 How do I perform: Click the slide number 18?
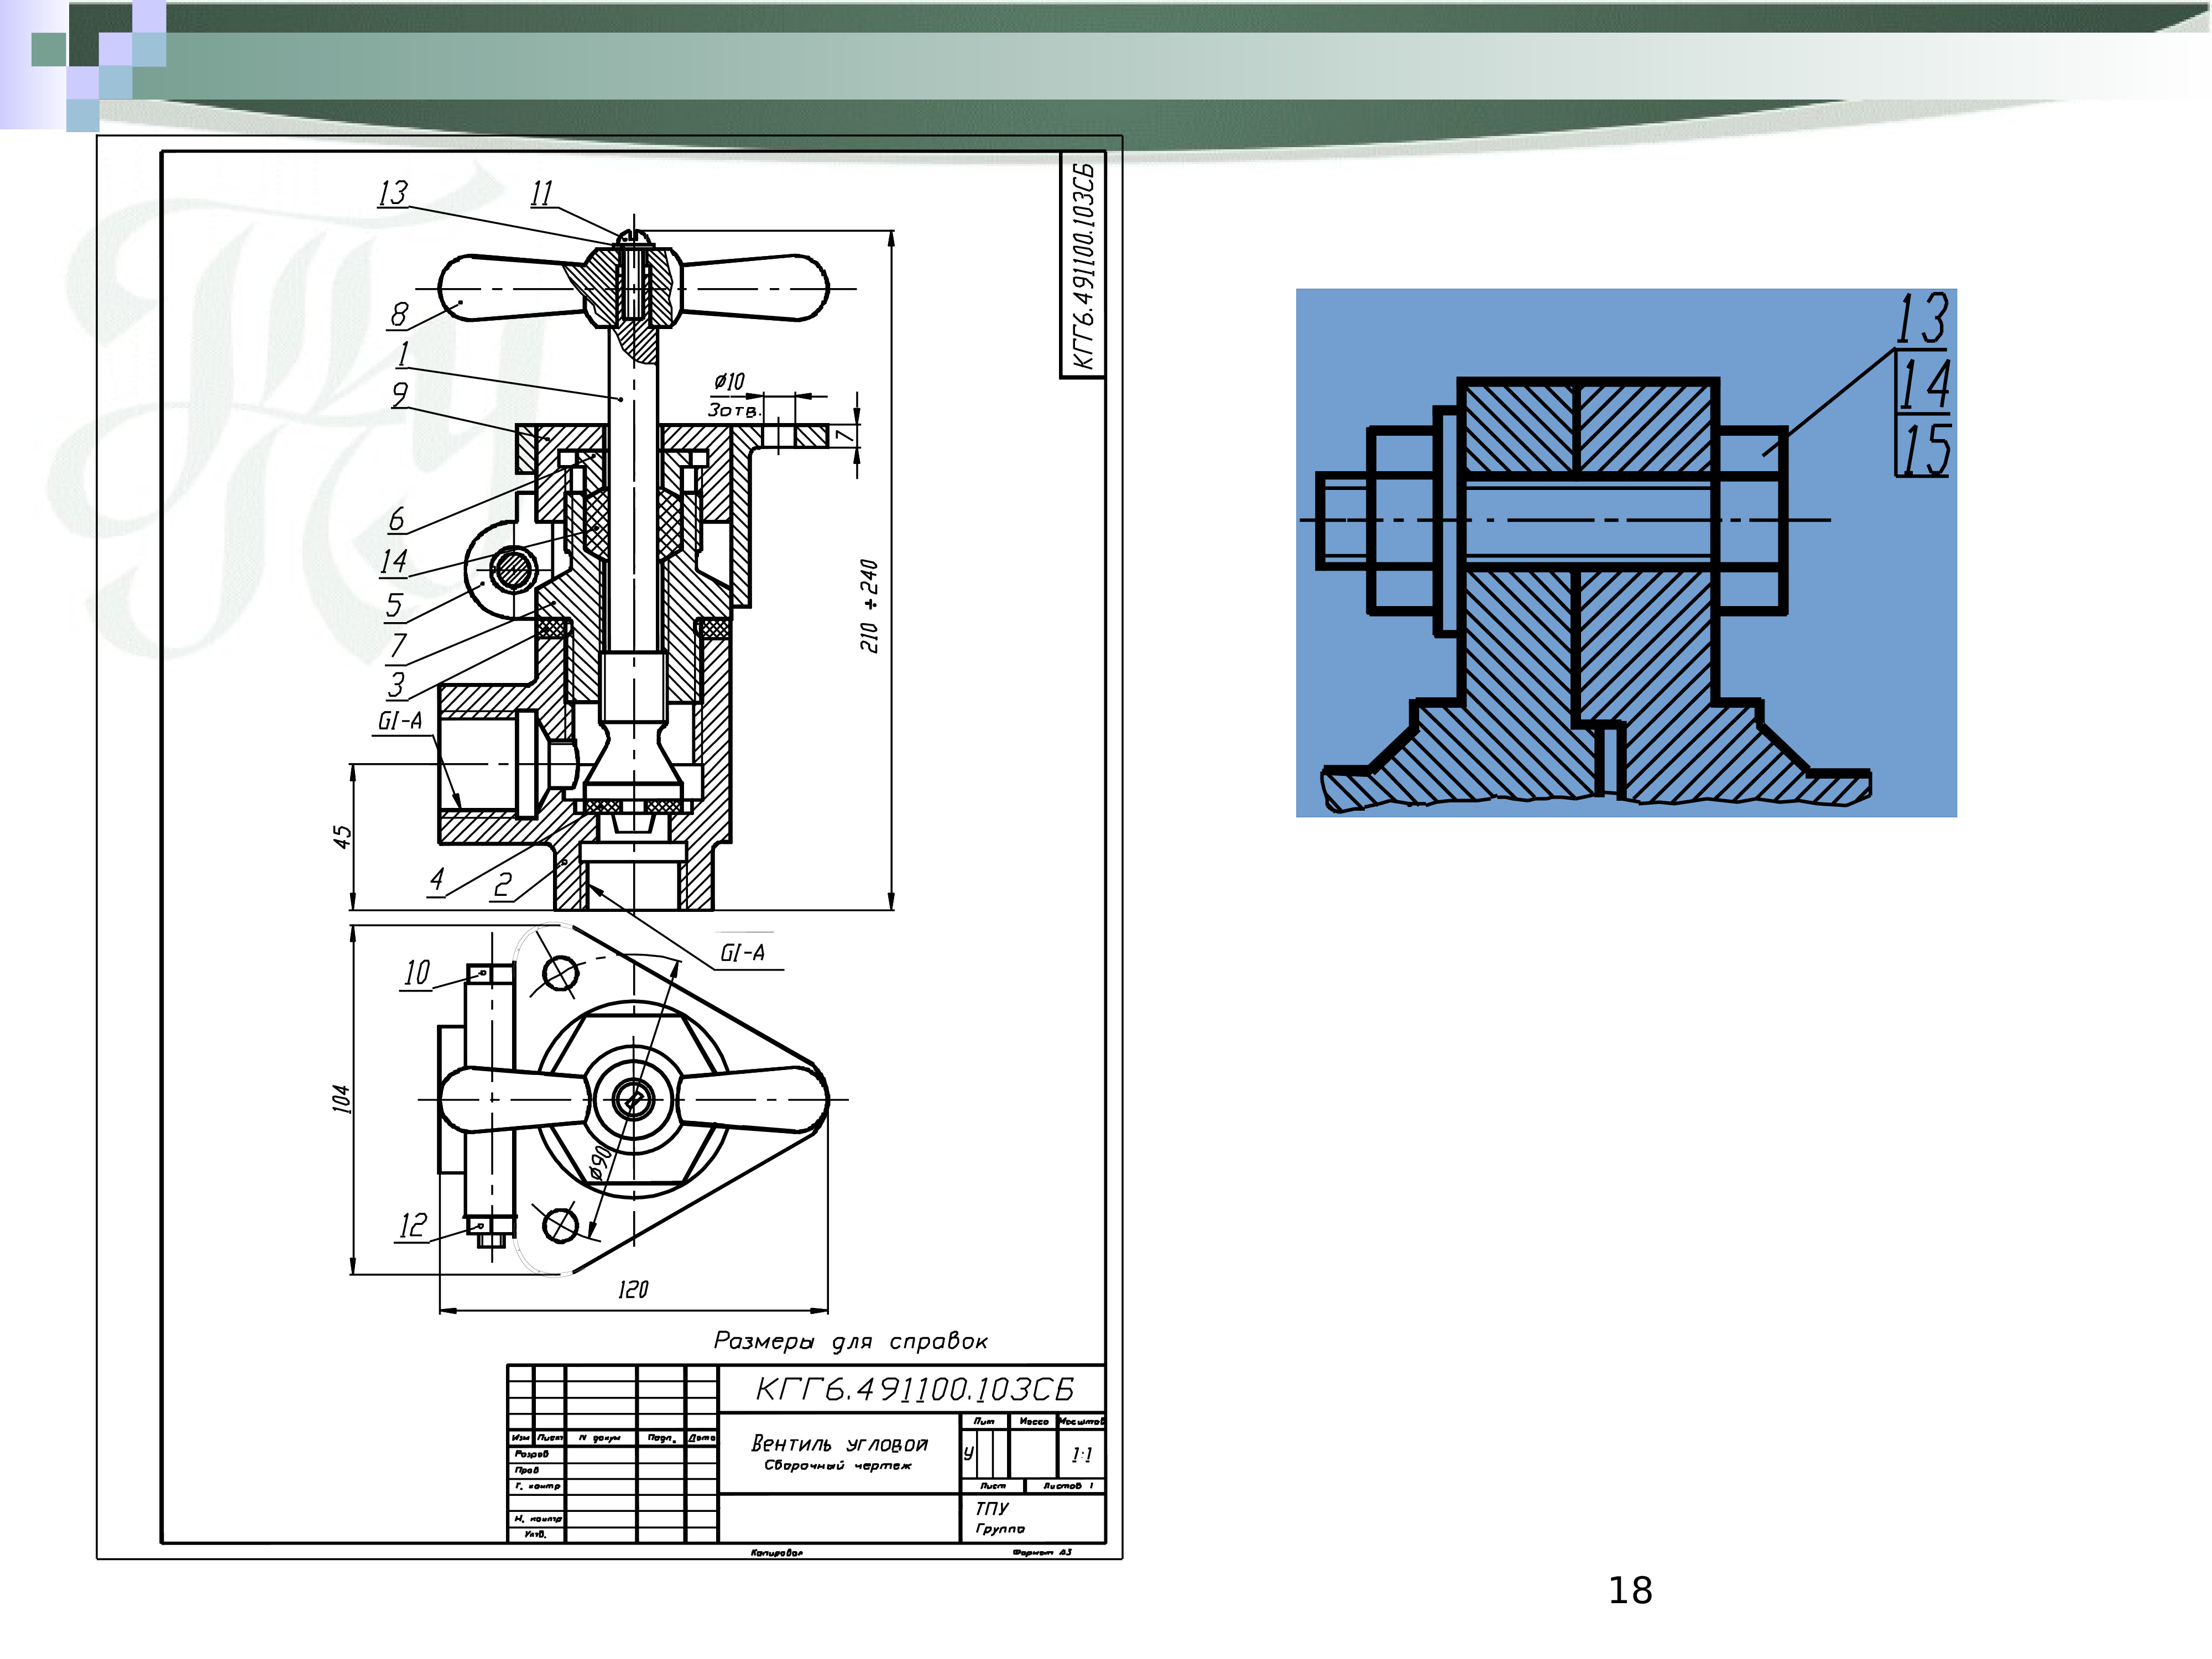pyautogui.click(x=1630, y=1590)
